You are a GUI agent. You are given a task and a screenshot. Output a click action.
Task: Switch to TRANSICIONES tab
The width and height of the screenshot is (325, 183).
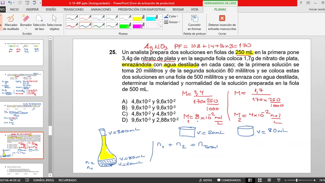tap(73, 9)
